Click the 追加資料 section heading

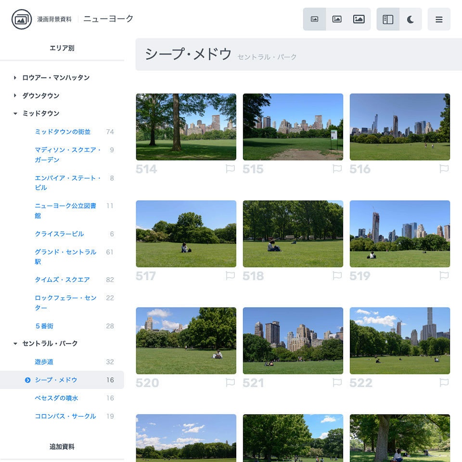[63, 446]
